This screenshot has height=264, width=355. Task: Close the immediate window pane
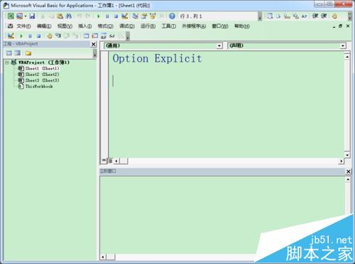tap(349, 172)
